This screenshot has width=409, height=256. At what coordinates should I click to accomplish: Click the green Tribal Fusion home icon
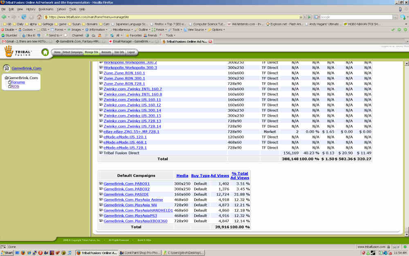pyautogui.click(x=45, y=52)
